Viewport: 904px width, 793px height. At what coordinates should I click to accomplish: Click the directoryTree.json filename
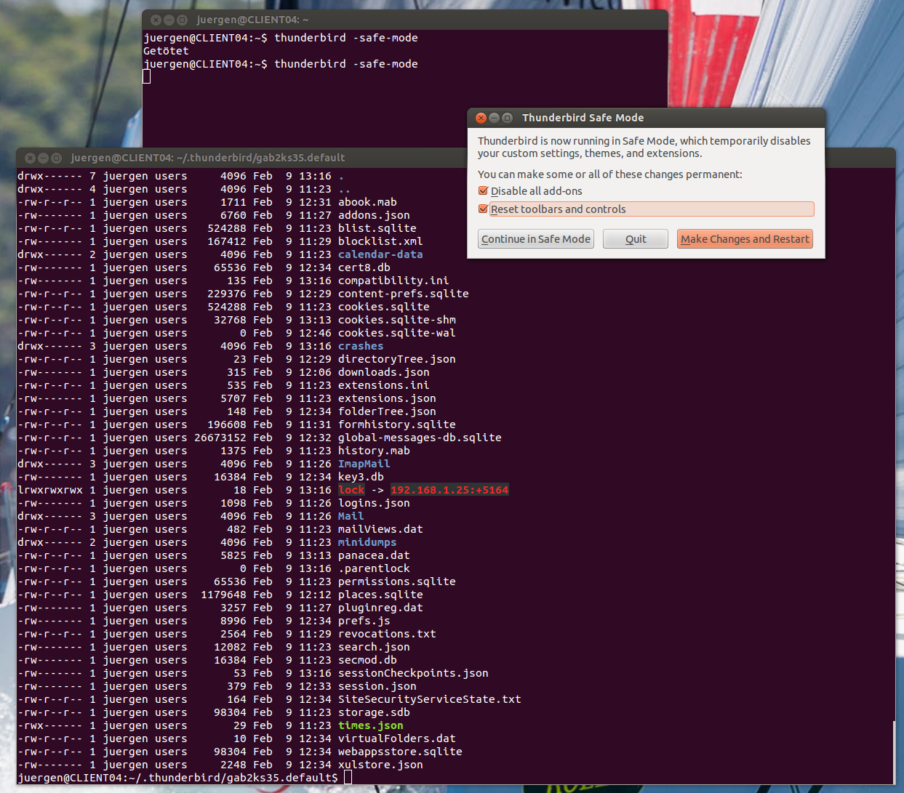[397, 359]
